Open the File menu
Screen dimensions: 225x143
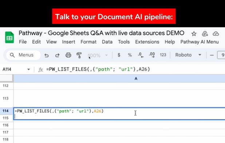pos(23,42)
